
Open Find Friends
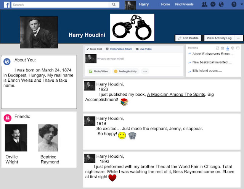[184, 4]
